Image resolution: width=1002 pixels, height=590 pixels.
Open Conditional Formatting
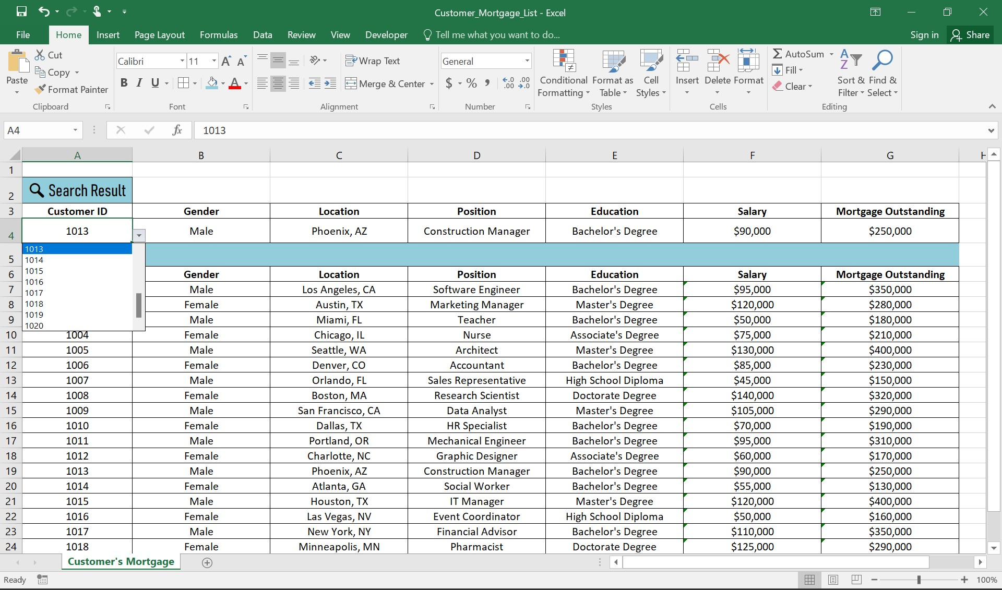pyautogui.click(x=564, y=74)
